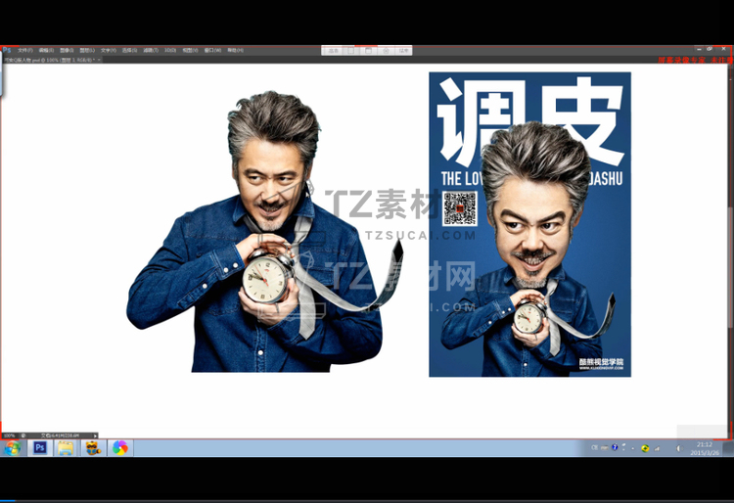Image resolution: width=734 pixels, height=503 pixels.
Task: Open the 编辑(E) menu
Action: 46,50
